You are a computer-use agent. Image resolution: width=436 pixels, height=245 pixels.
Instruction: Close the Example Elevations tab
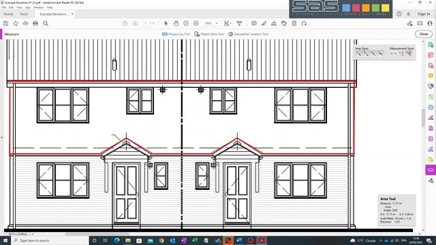pos(72,14)
